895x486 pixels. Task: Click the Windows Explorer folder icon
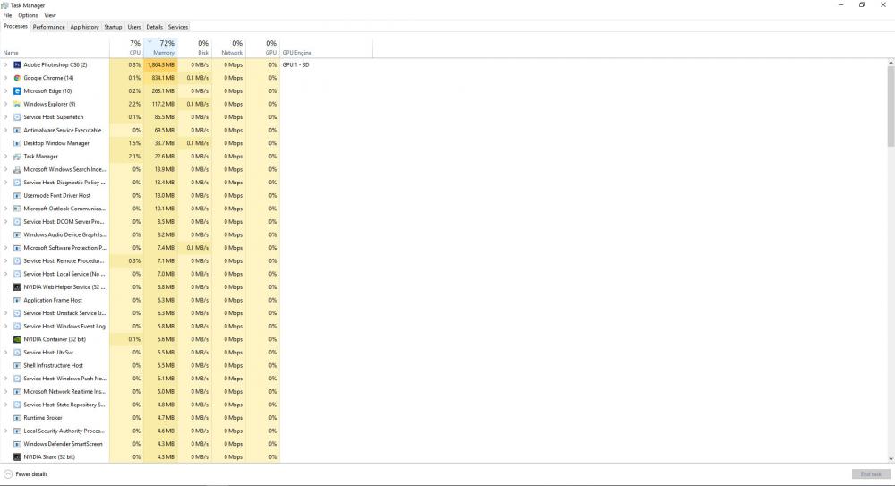coord(17,104)
